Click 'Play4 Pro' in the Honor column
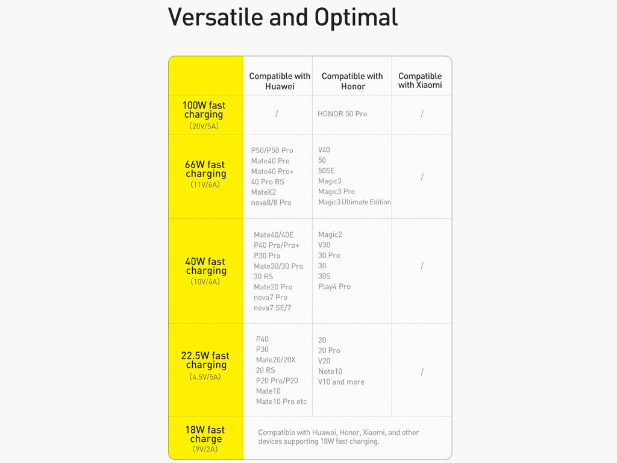Viewport: 617px width, 463px height. coord(334,287)
